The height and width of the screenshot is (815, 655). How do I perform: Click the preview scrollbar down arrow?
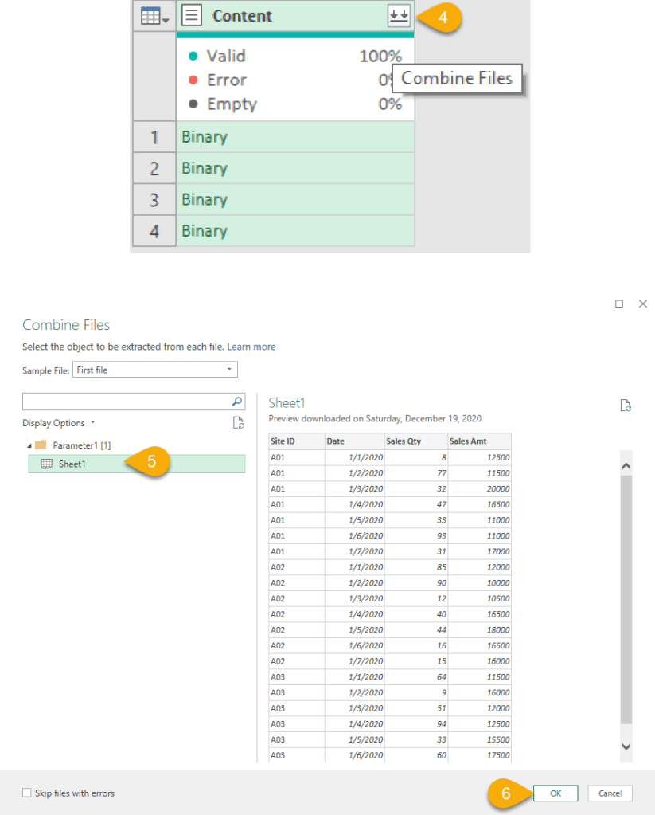coord(626,746)
